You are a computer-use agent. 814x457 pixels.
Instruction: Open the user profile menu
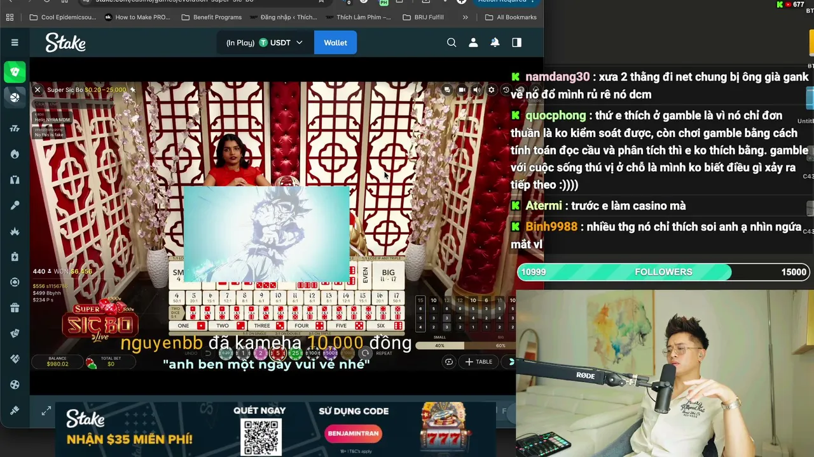(x=473, y=43)
